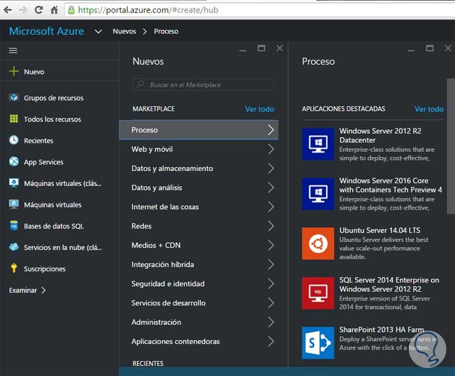Select the App Services sidebar label
Screen dimensions: 455x376
(x=44, y=162)
